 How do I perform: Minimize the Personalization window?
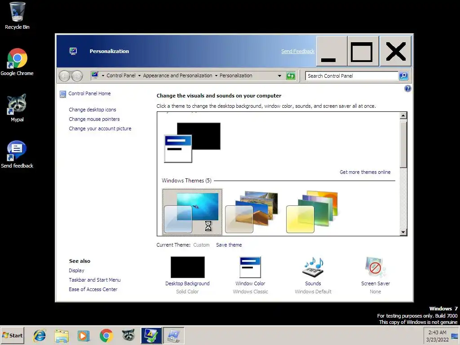[332, 51]
